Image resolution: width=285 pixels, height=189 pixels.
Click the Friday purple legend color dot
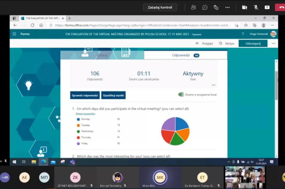pyautogui.click(x=78, y=144)
